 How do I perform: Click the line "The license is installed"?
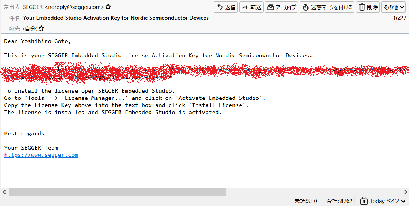[x=113, y=113]
